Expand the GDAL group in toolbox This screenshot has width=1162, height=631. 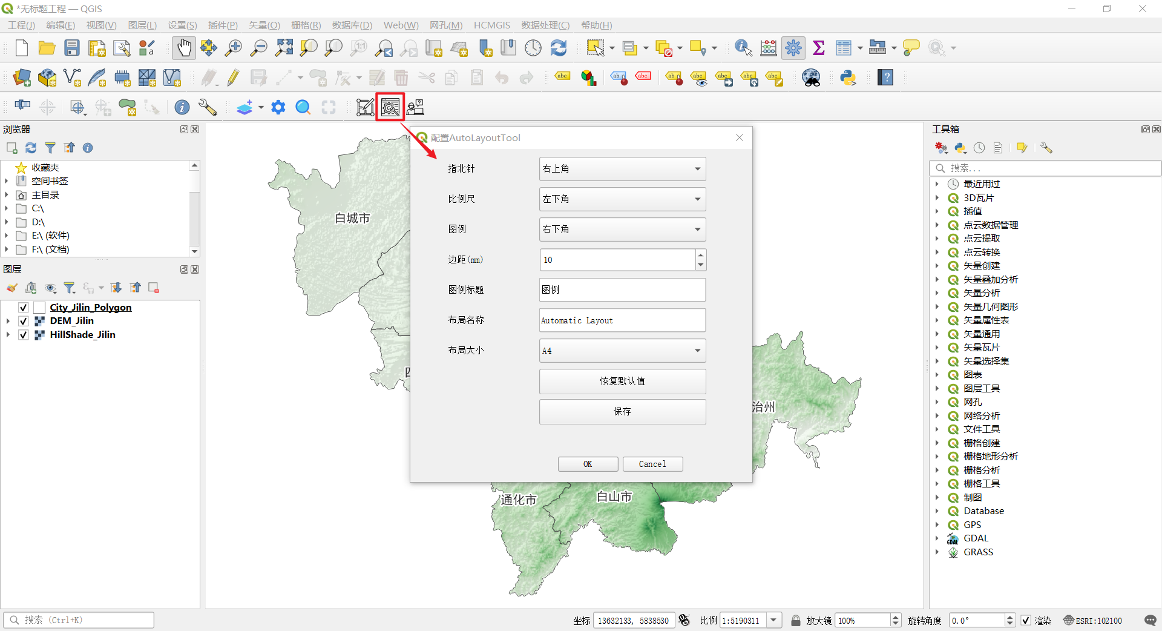pos(937,538)
